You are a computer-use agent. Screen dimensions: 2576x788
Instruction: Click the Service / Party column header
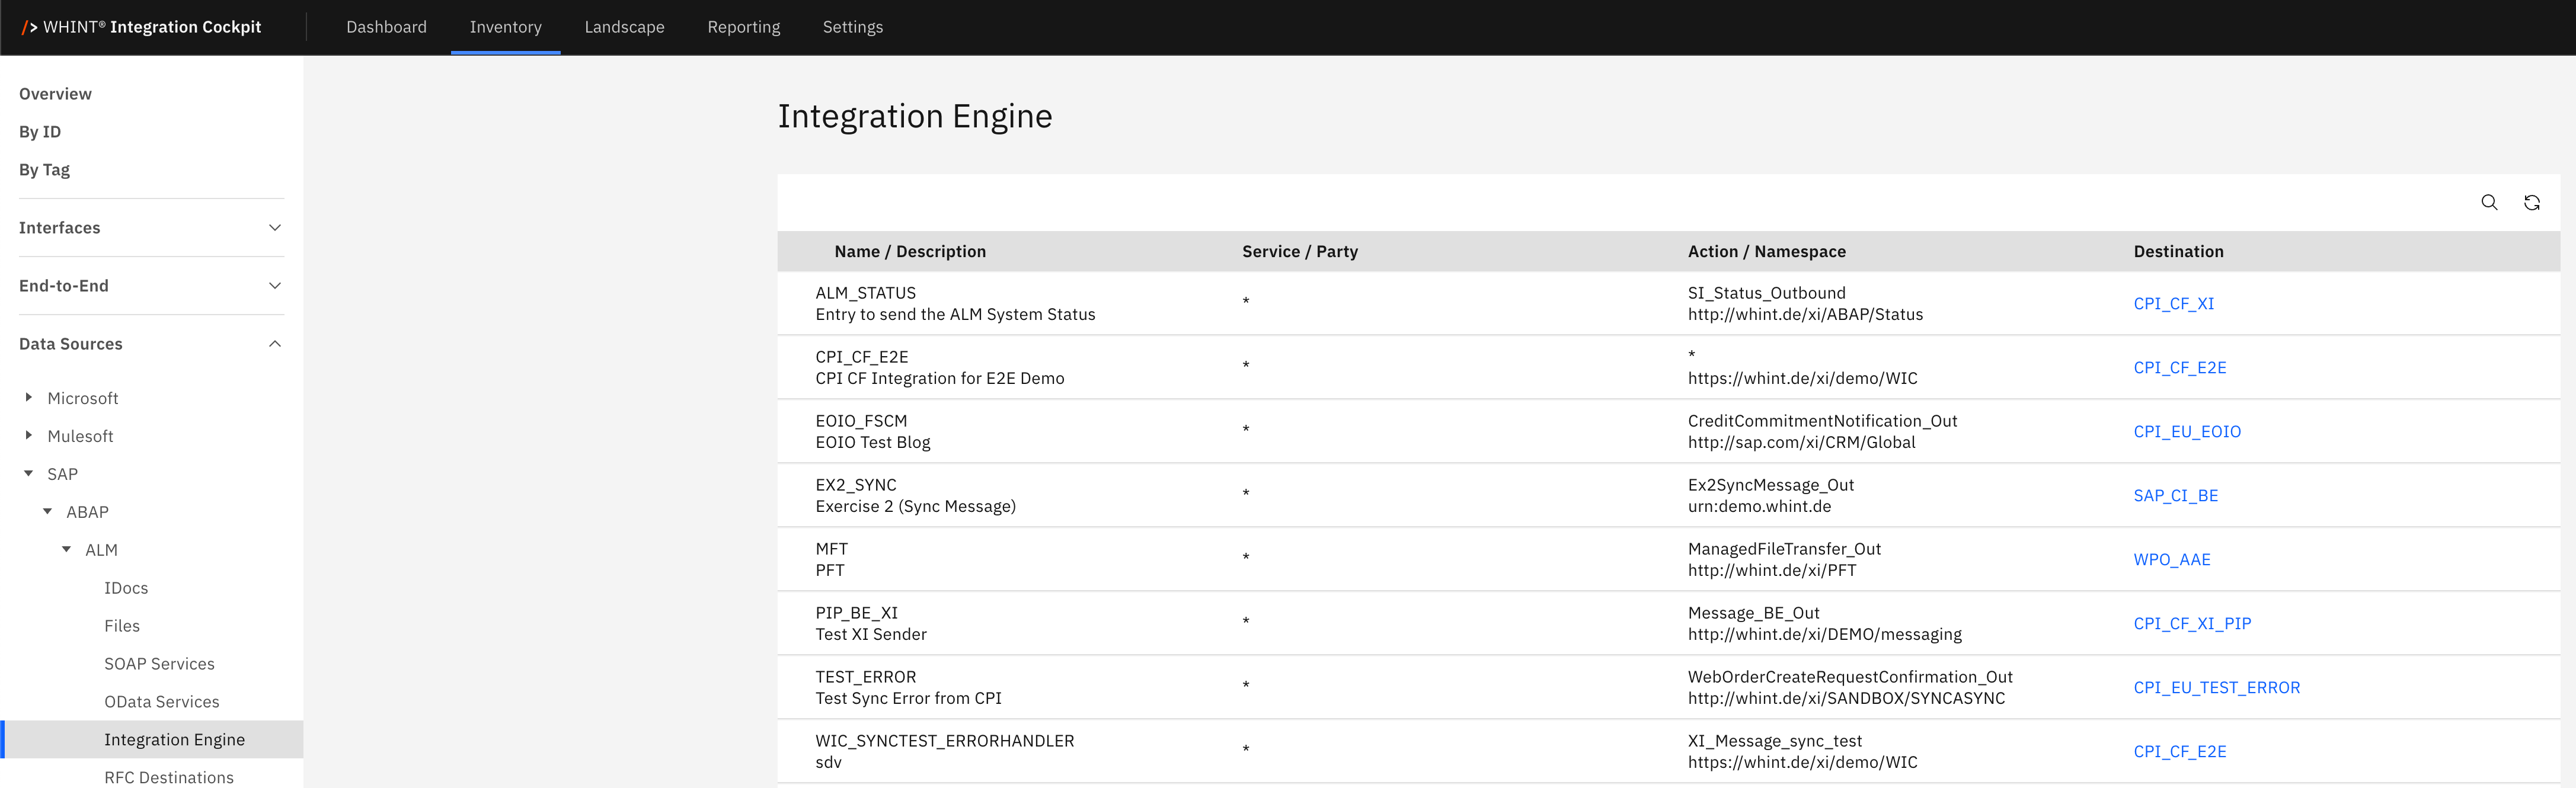(x=1300, y=252)
